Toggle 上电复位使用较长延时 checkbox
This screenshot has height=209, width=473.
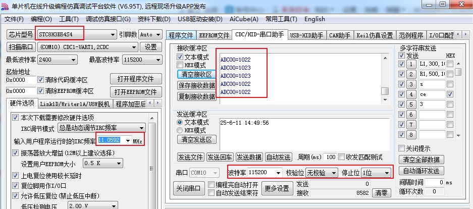click(15, 176)
